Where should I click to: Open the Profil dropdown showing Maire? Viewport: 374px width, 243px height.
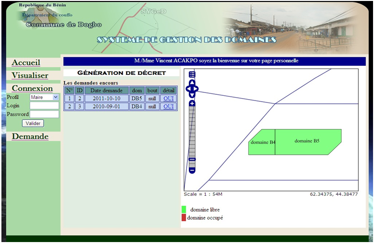coord(44,97)
